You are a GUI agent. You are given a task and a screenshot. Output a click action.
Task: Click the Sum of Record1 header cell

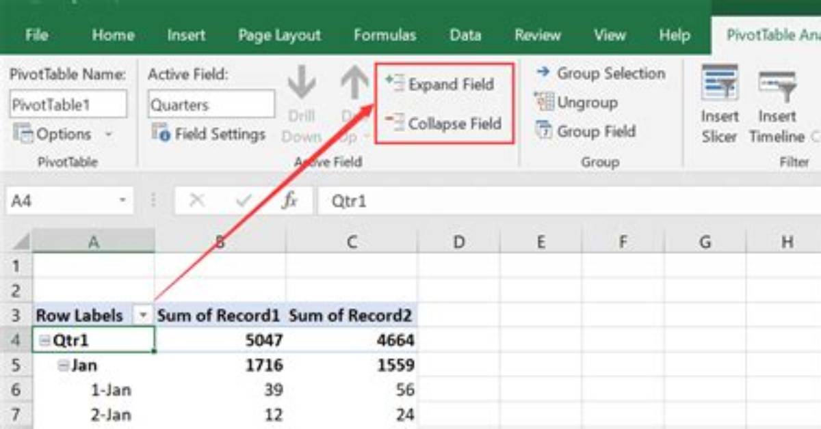pyautogui.click(x=220, y=316)
